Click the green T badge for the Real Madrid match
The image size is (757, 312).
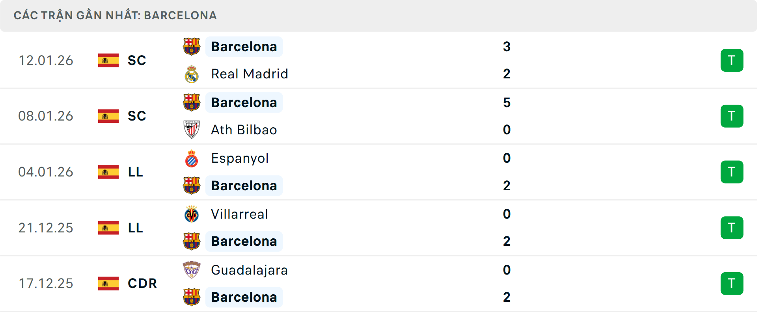(x=732, y=60)
